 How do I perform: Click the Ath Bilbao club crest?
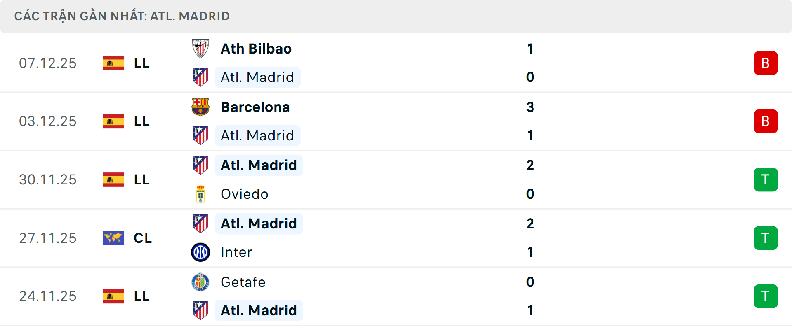201,48
